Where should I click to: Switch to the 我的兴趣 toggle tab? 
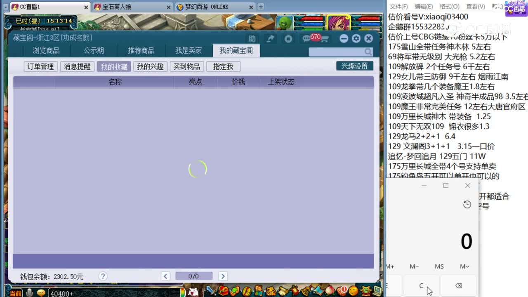[x=150, y=66]
